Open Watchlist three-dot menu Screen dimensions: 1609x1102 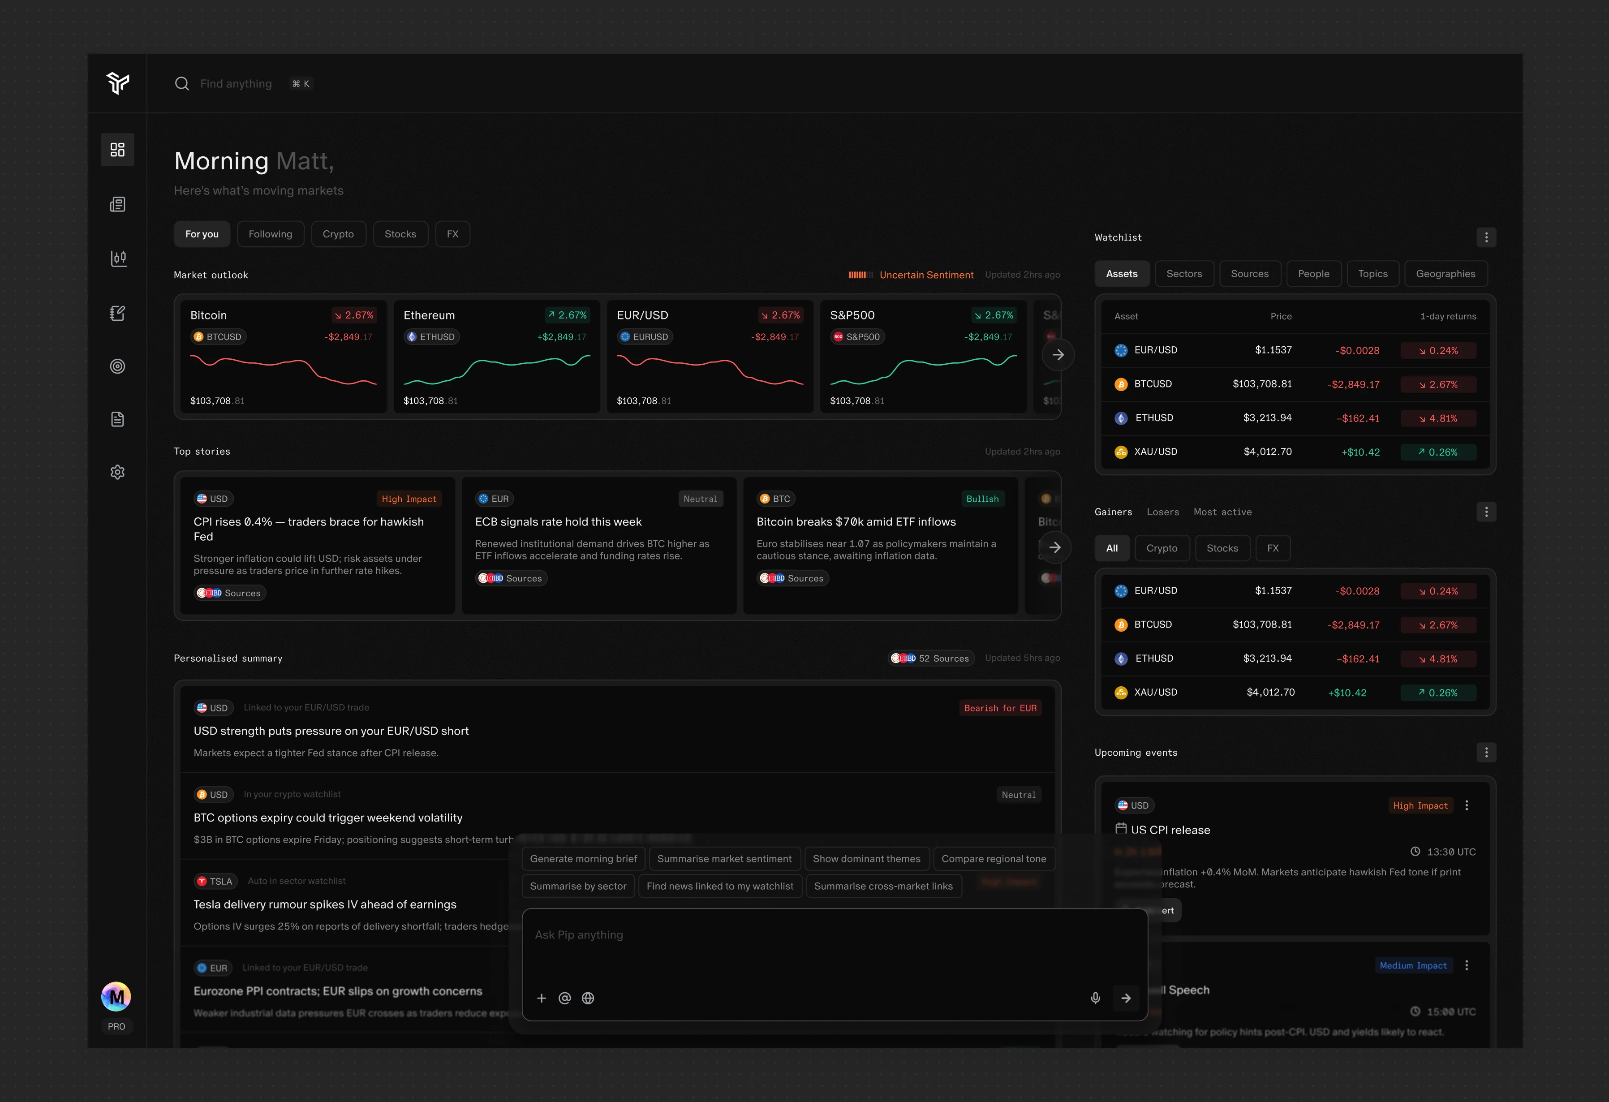[x=1486, y=237]
